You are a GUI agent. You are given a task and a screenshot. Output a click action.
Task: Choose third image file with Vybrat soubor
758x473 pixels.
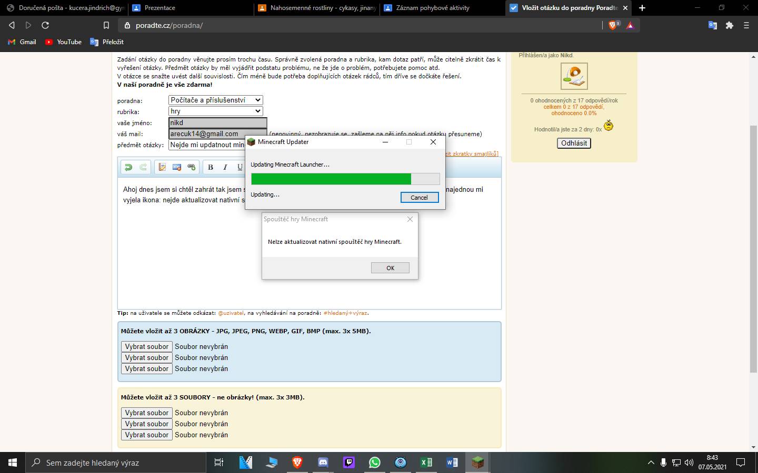[x=147, y=368]
